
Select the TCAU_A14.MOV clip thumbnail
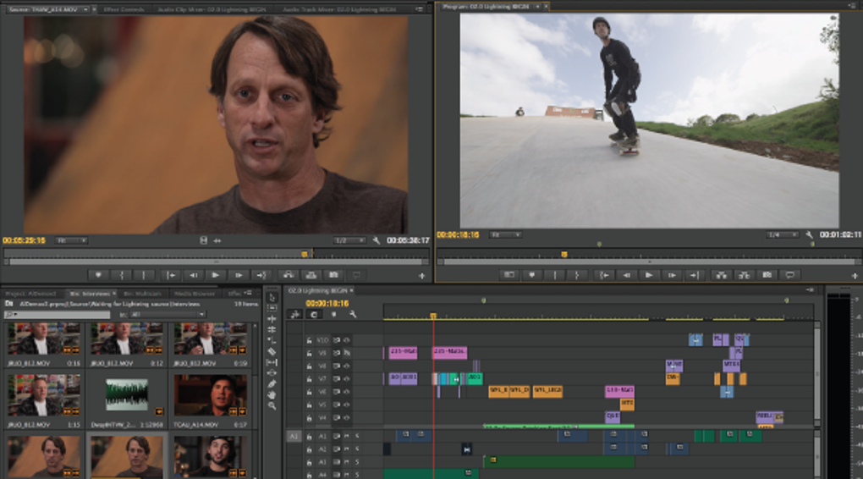click(x=211, y=394)
